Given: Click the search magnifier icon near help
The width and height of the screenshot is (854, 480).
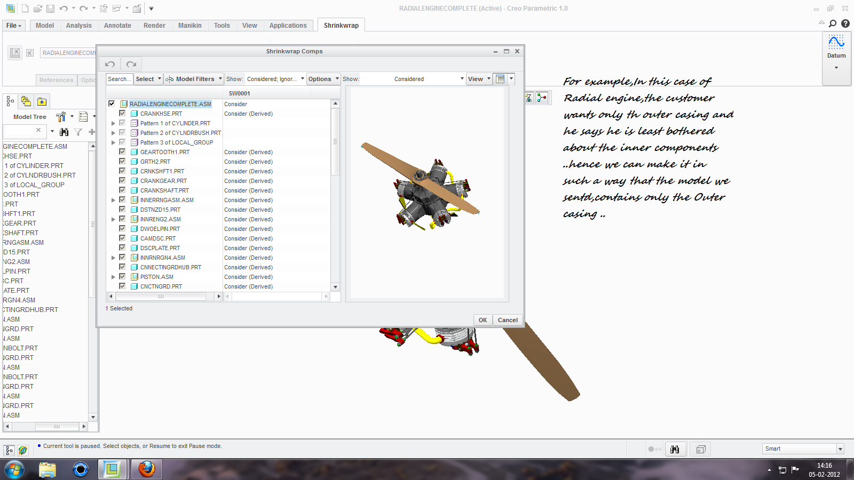Looking at the screenshot, I should pos(833,23).
